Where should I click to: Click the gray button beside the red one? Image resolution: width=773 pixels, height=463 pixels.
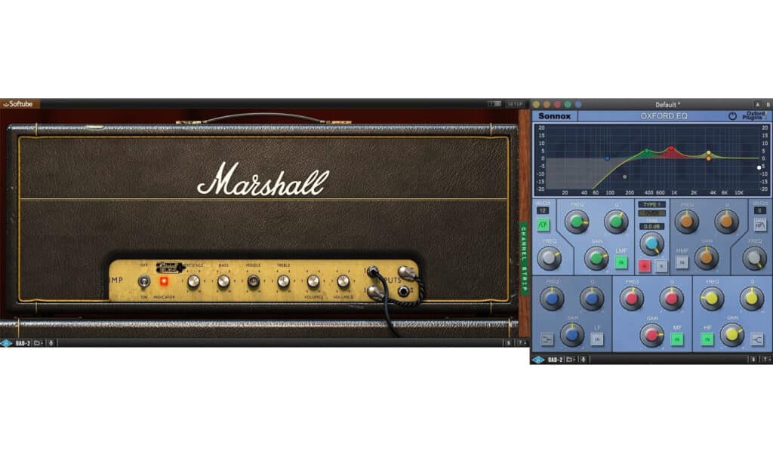tap(661, 266)
